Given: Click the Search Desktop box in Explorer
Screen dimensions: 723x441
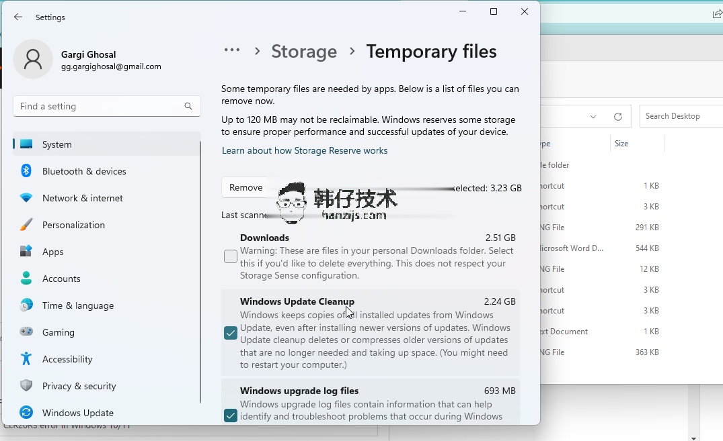Looking at the screenshot, I should pos(681,116).
